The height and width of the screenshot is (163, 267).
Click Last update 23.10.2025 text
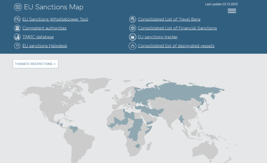pyautogui.click(x=221, y=4)
